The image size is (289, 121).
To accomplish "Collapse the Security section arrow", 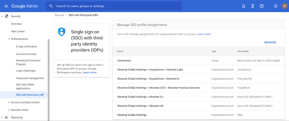I will (x=2, y=16).
